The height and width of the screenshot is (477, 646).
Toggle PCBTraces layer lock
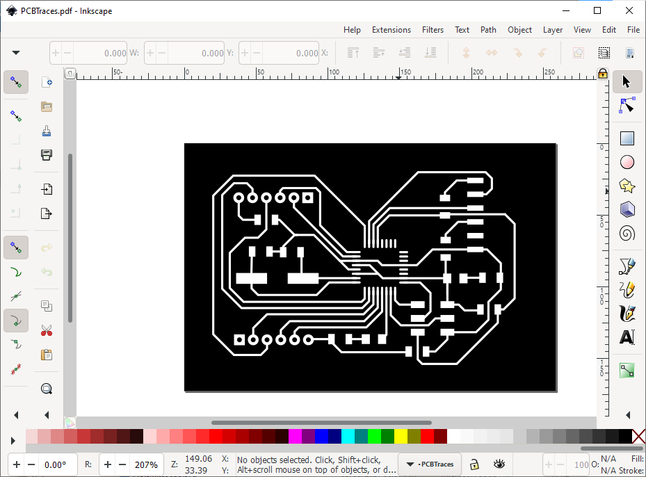474,464
